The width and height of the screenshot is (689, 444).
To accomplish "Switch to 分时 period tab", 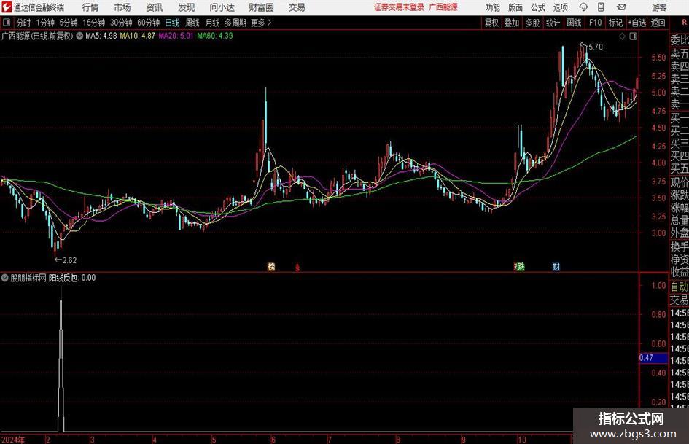I will (23, 23).
